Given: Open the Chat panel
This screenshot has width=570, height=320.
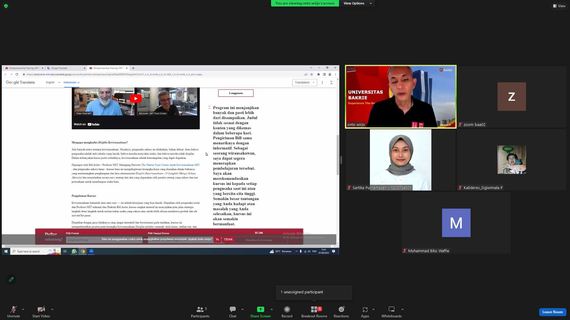Looking at the screenshot, I should pyautogui.click(x=233, y=312).
